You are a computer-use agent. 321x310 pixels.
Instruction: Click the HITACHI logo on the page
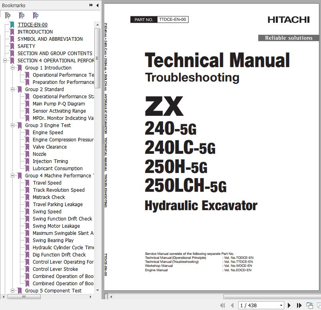(289, 20)
